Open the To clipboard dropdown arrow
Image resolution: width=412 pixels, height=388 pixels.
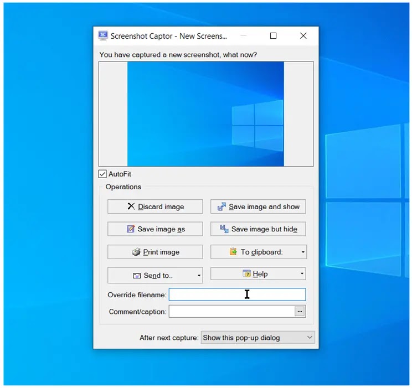pyautogui.click(x=303, y=252)
